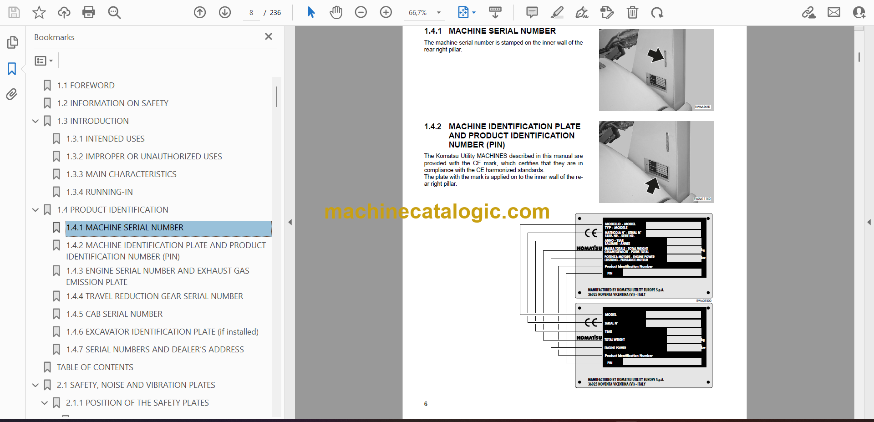Select 1.4.1 MACHINE SERIAL NUMBER bookmark
This screenshot has width=874, height=422.
coord(168,228)
